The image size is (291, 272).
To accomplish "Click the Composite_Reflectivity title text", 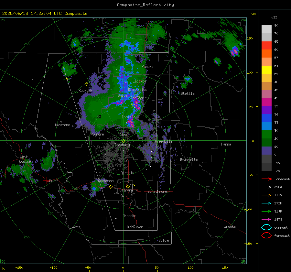I will coord(145,5).
